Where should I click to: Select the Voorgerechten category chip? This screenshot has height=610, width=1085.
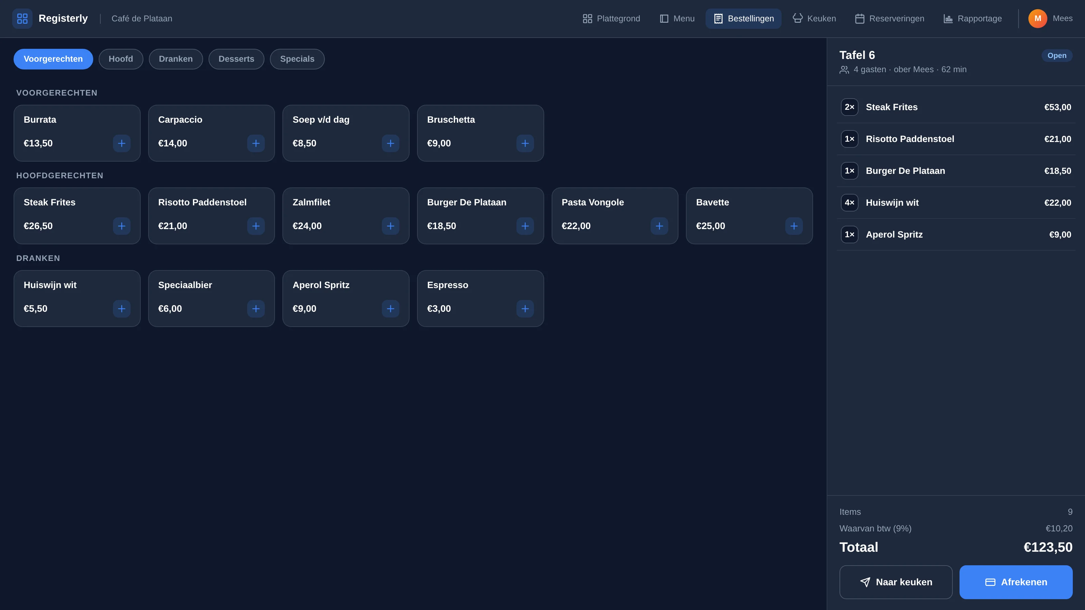[x=53, y=59]
